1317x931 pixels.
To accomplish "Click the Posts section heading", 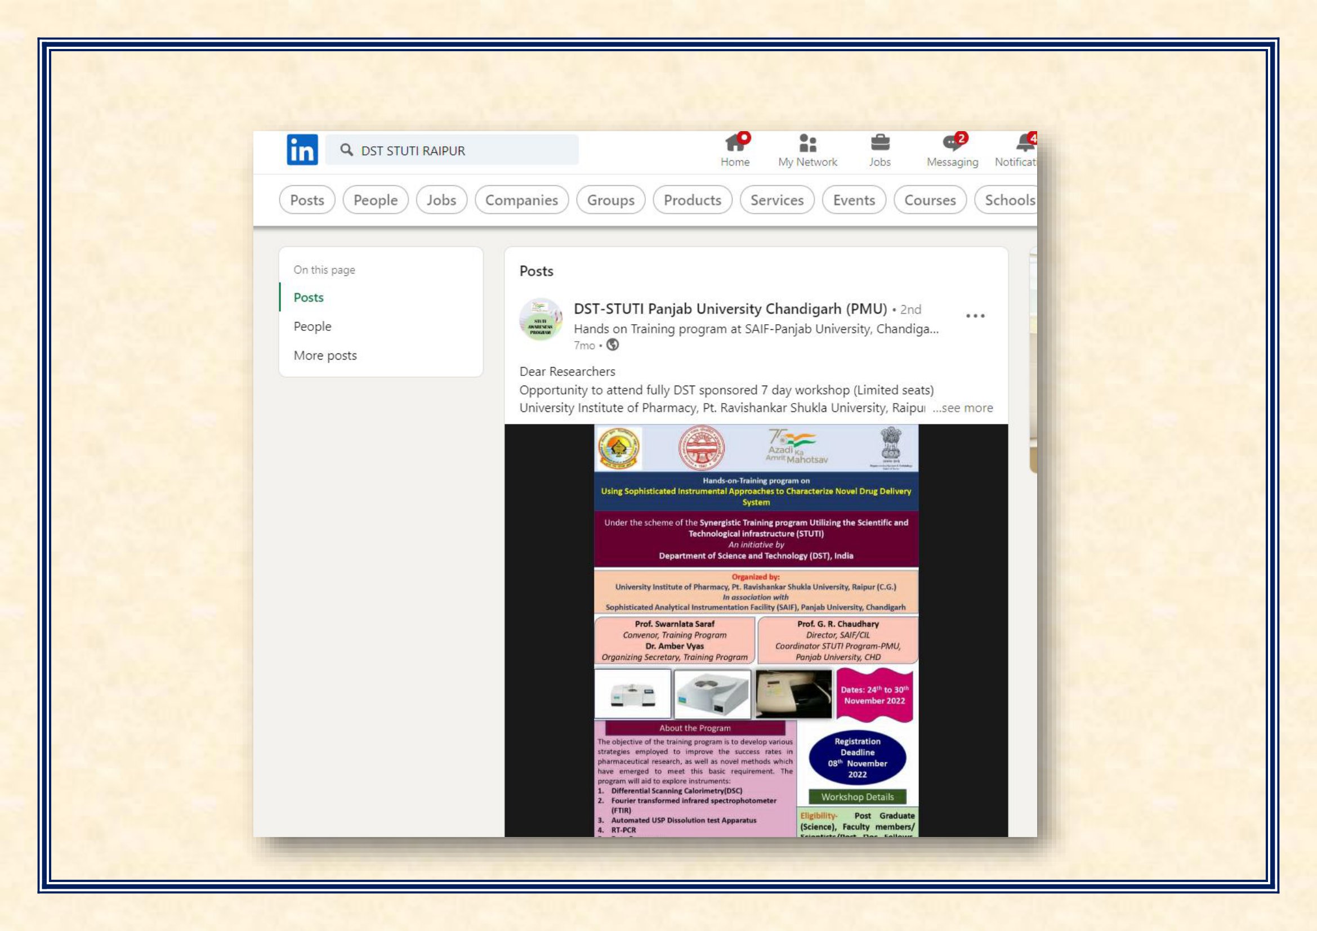I will click(x=537, y=271).
